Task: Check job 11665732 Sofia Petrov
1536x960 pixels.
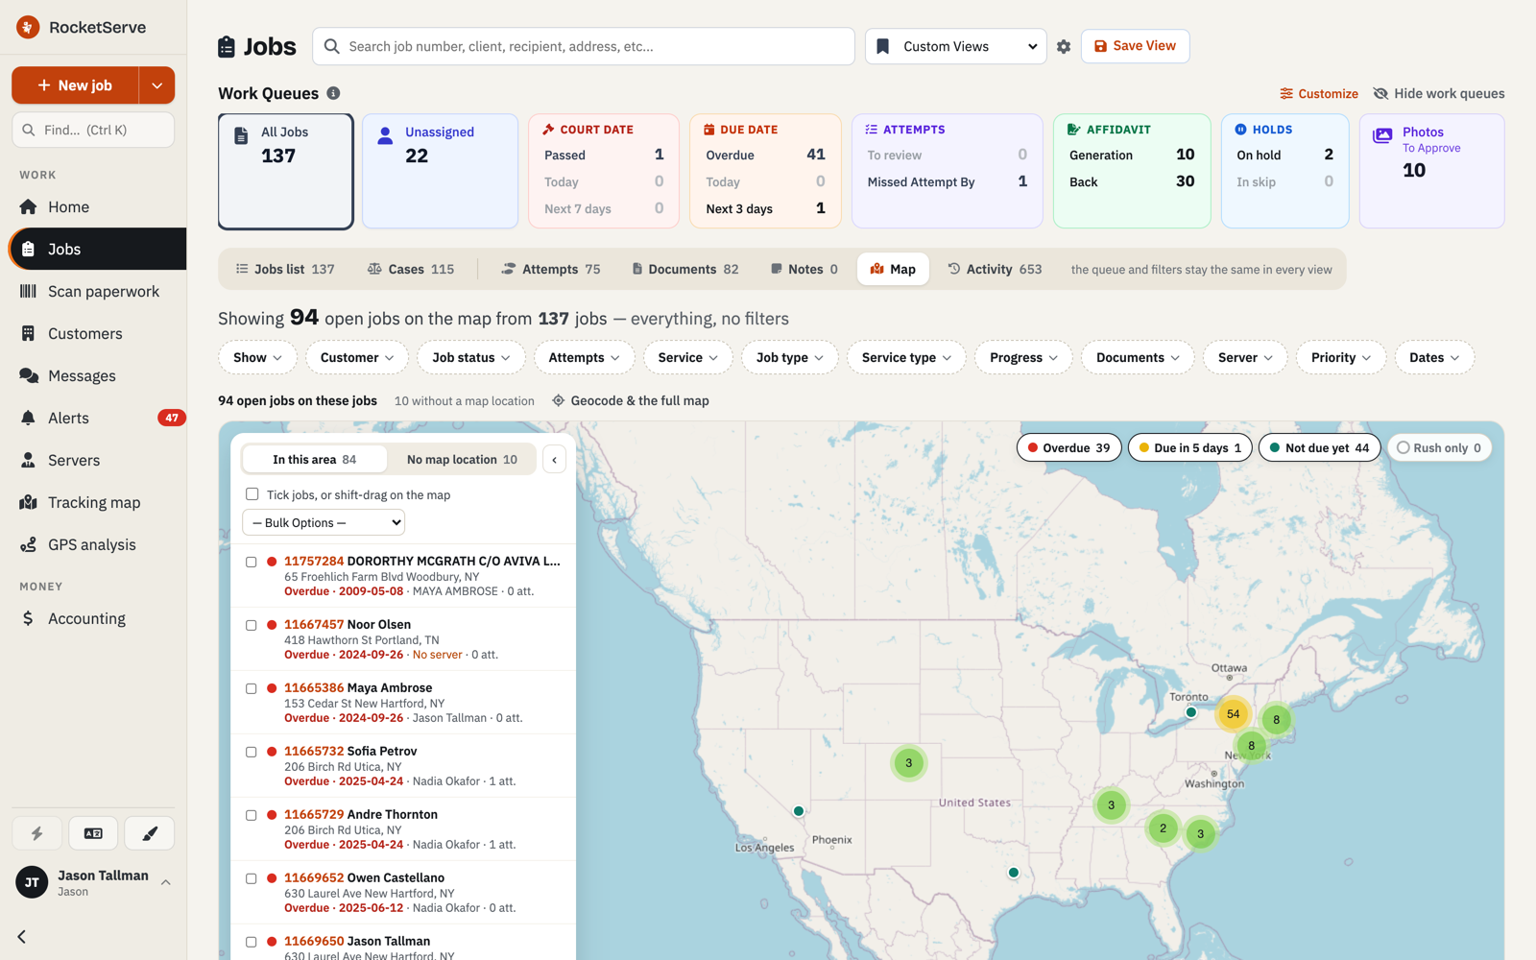Action: [252, 752]
